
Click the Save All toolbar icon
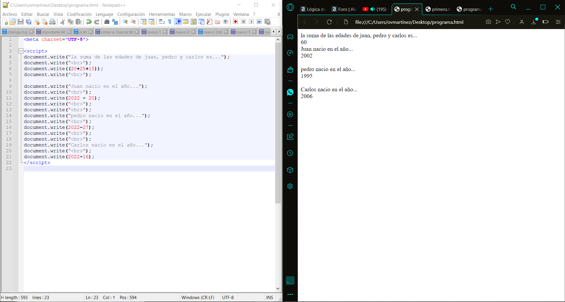[29, 22]
